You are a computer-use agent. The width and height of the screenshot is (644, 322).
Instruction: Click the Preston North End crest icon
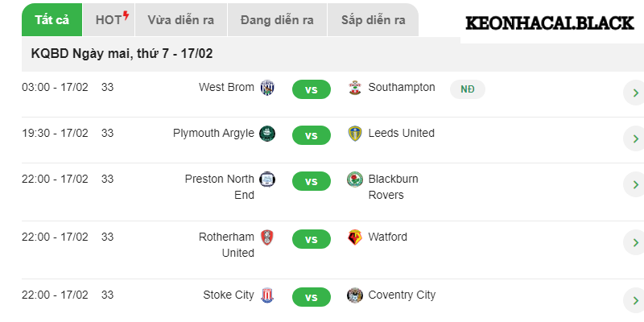(268, 180)
